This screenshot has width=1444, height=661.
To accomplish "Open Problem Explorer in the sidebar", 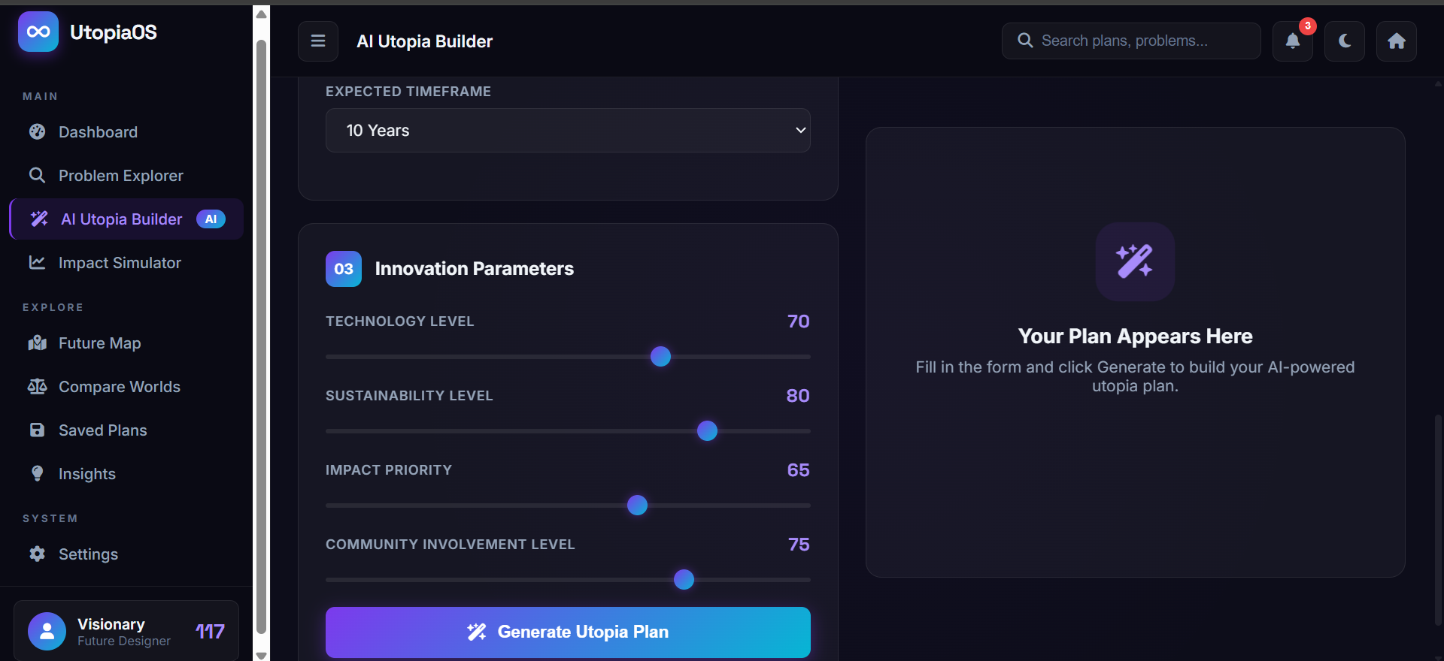I will pyautogui.click(x=120, y=176).
